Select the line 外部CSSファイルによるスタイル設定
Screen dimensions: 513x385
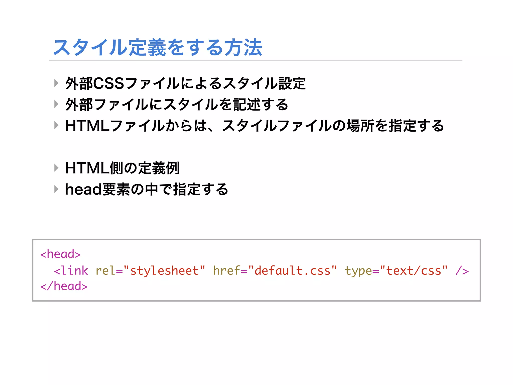[185, 83]
